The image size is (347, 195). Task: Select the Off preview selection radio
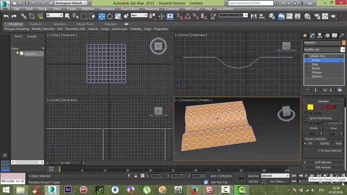coord(305,144)
